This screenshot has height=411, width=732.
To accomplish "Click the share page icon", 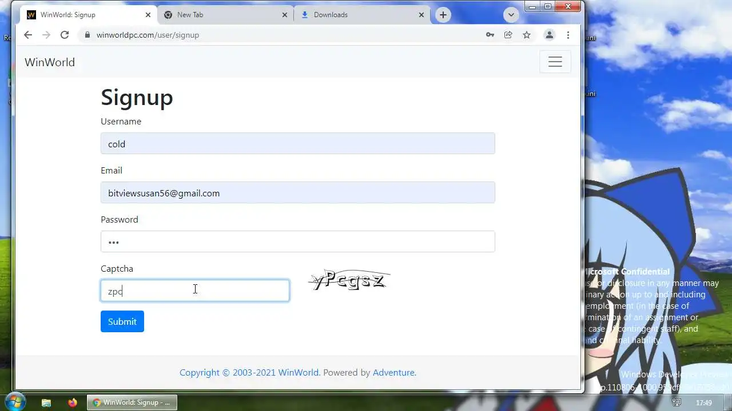I will pyautogui.click(x=508, y=35).
